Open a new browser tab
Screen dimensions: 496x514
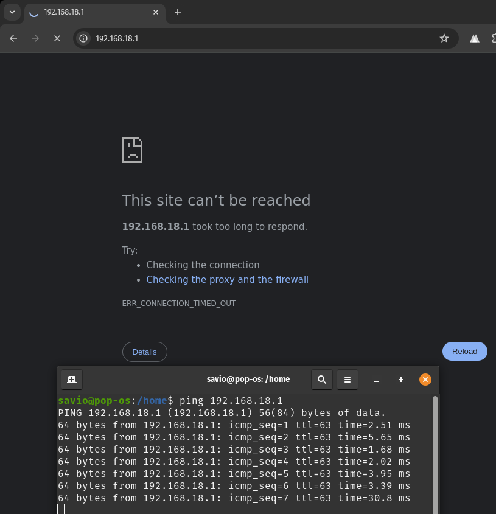178,12
